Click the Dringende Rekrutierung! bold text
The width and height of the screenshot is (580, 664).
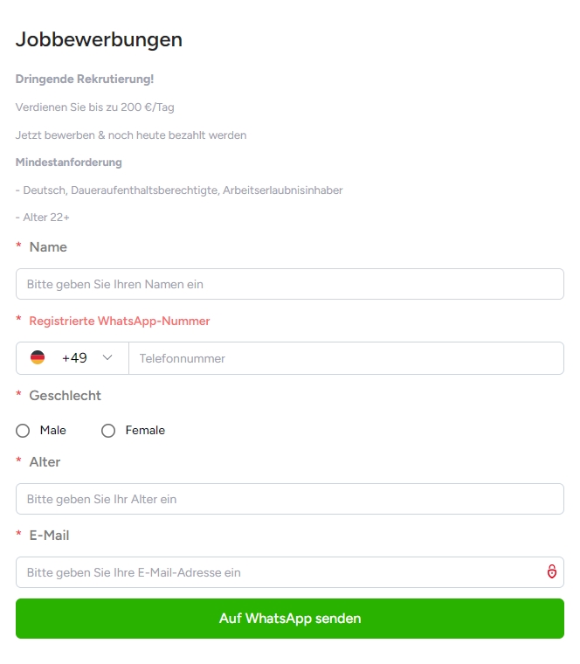pyautogui.click(x=85, y=80)
